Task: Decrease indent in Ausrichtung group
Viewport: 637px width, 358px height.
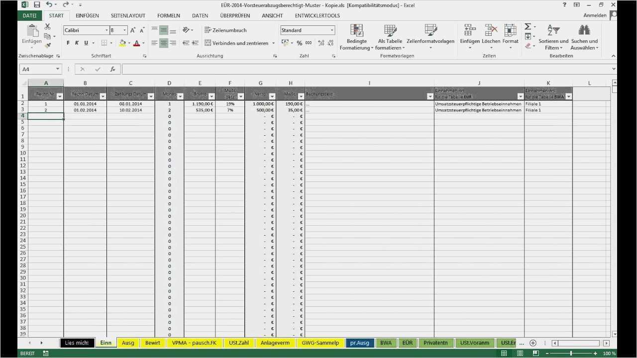Action: click(x=186, y=43)
